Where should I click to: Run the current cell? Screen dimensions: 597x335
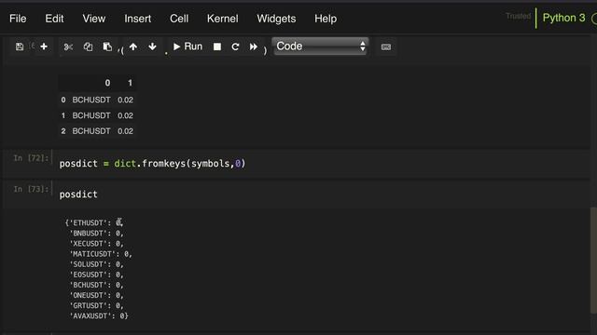pyautogui.click(x=187, y=47)
